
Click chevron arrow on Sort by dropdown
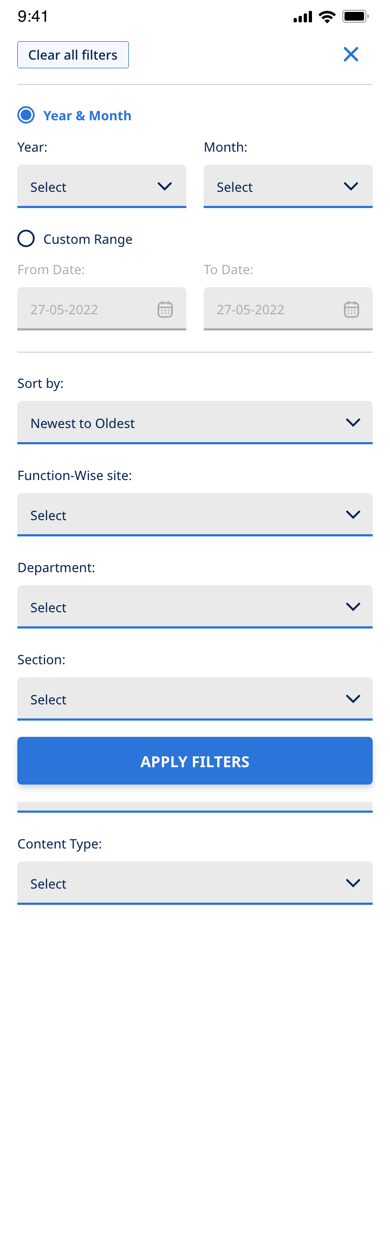[x=353, y=423]
